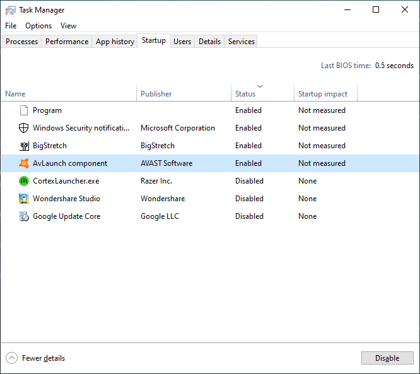The height and width of the screenshot is (374, 420).
Task: Switch to the App history tab
Action: [x=115, y=42]
